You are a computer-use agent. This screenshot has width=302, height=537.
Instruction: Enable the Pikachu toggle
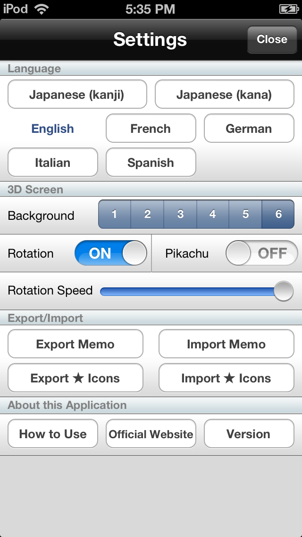(x=261, y=253)
